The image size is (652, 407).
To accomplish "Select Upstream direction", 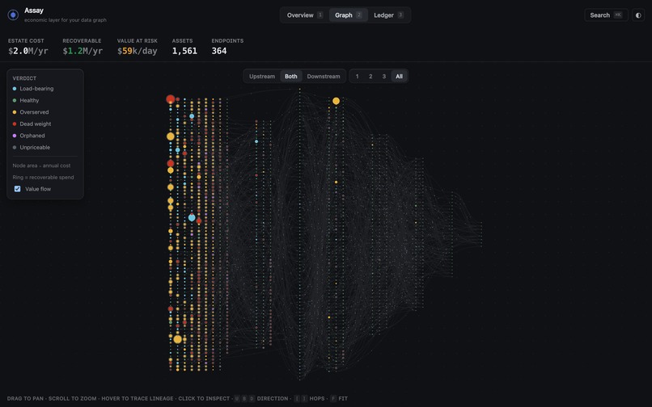I will 262,77.
